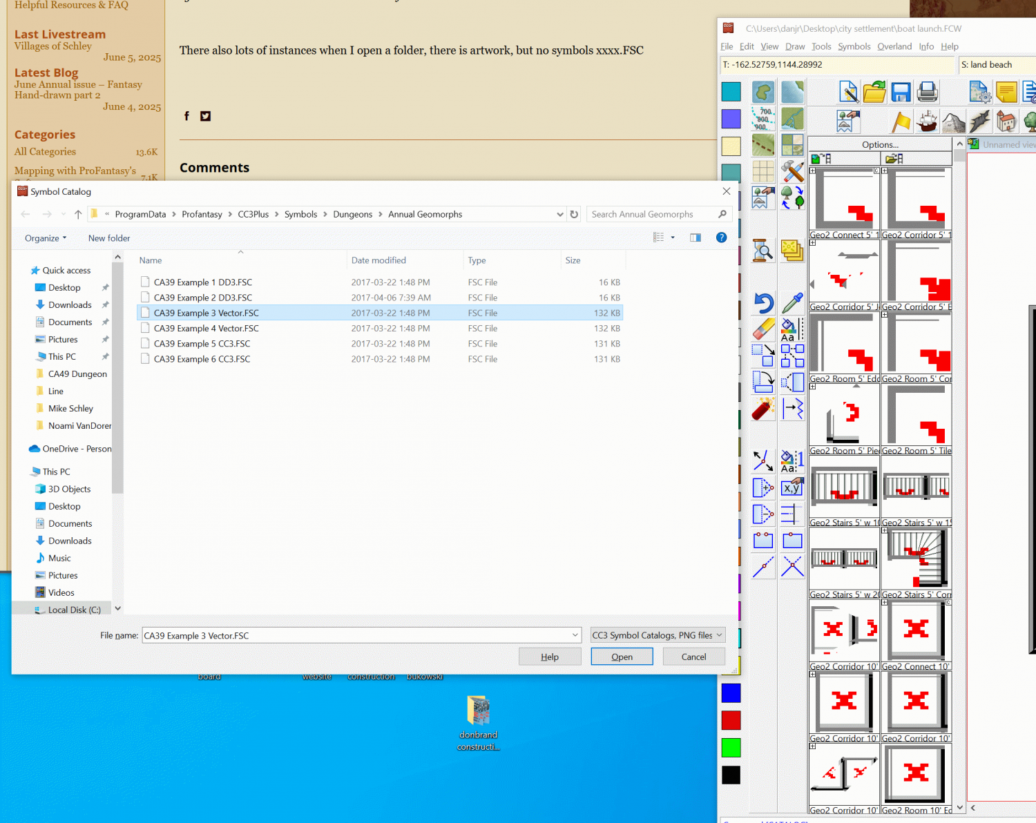
Task: Select file CA39 Example 5 CC3.FSC
Action: pyautogui.click(x=202, y=344)
